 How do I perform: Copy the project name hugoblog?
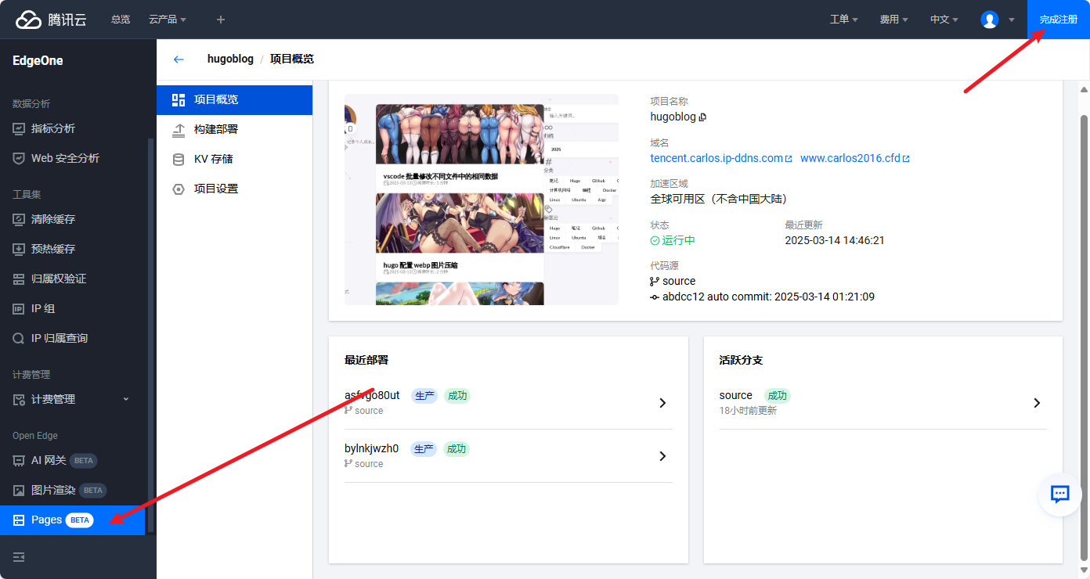pos(702,117)
